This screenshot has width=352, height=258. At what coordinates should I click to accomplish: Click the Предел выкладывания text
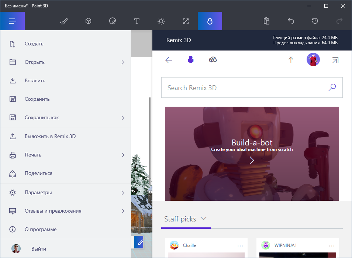tap(305, 43)
